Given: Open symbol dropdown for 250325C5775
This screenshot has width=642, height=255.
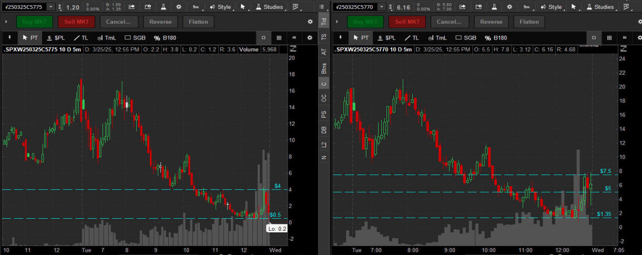Looking at the screenshot, I should pyautogui.click(x=50, y=7).
